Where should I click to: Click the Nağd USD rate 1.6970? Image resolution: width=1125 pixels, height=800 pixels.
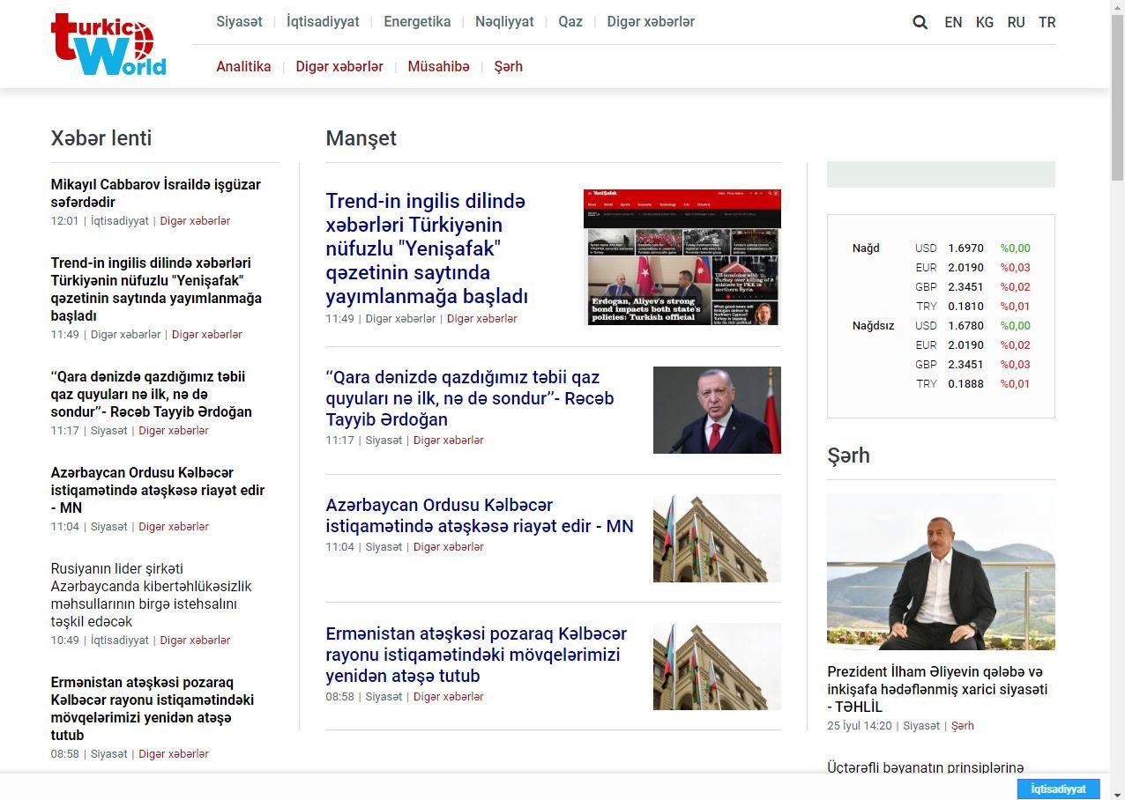tap(965, 248)
